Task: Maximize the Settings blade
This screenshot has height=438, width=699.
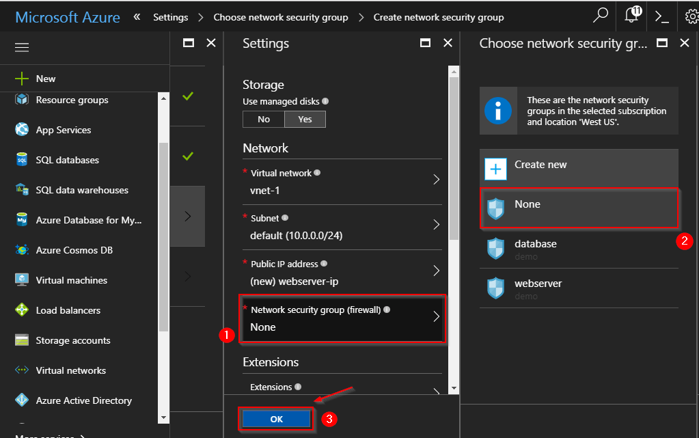Action: click(x=425, y=43)
